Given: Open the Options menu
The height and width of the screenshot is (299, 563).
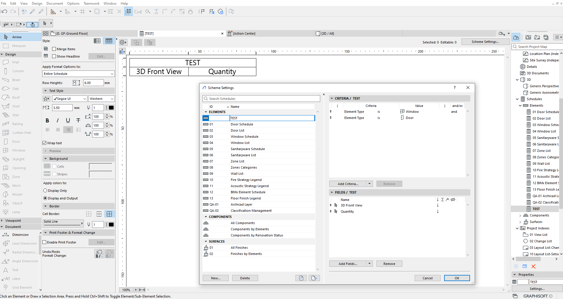Looking at the screenshot, I should pyautogui.click(x=73, y=4).
